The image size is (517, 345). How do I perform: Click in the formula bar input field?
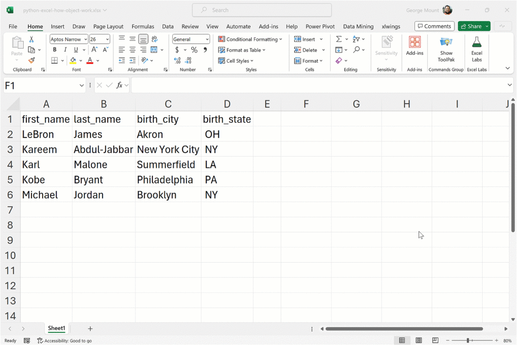(318, 85)
